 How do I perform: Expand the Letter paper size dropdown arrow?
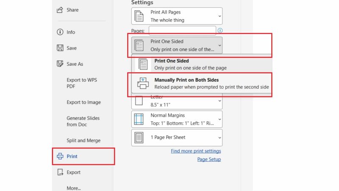pyautogui.click(x=220, y=101)
